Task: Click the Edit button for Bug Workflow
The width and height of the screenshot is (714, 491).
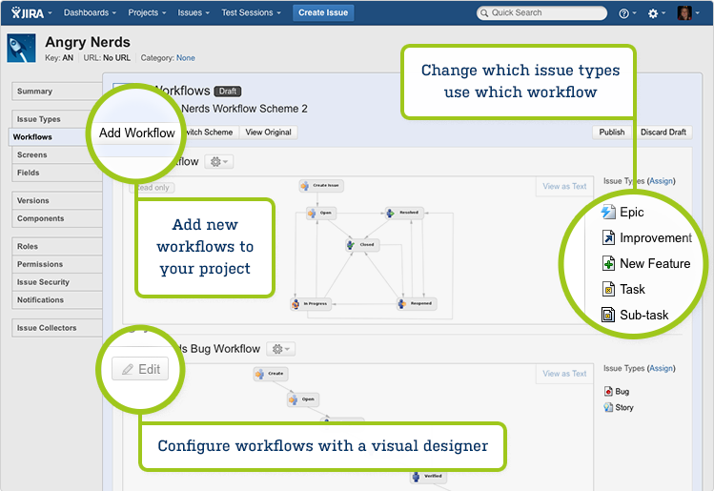Action: pyautogui.click(x=140, y=369)
